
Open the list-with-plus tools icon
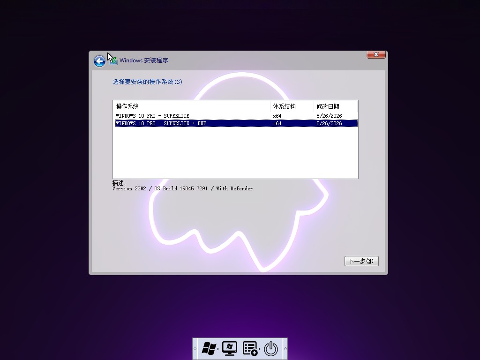250,348
